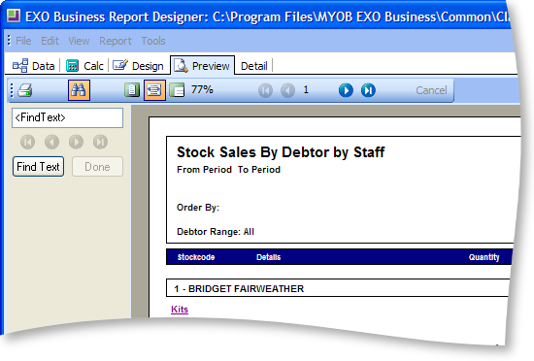The width and height of the screenshot is (534, 361).
Task: Click into the FindText input field
Action: 67,117
